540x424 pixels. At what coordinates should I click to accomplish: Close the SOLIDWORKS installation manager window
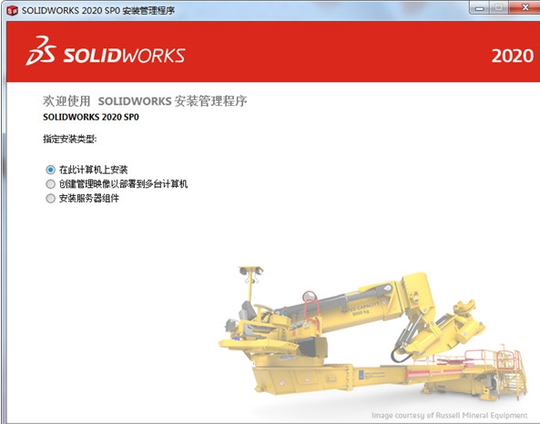tap(525, 8)
